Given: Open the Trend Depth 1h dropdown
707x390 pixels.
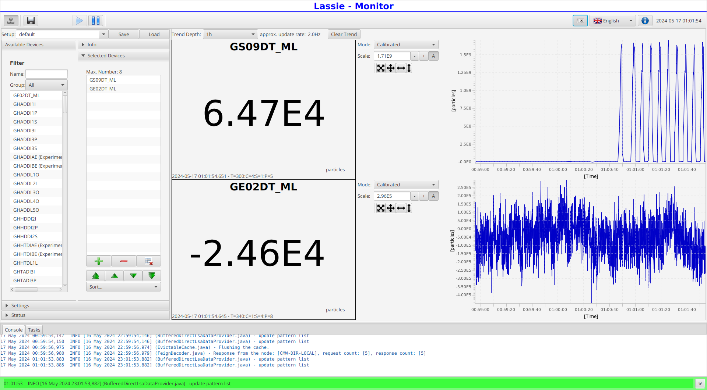Looking at the screenshot, I should click(231, 34).
